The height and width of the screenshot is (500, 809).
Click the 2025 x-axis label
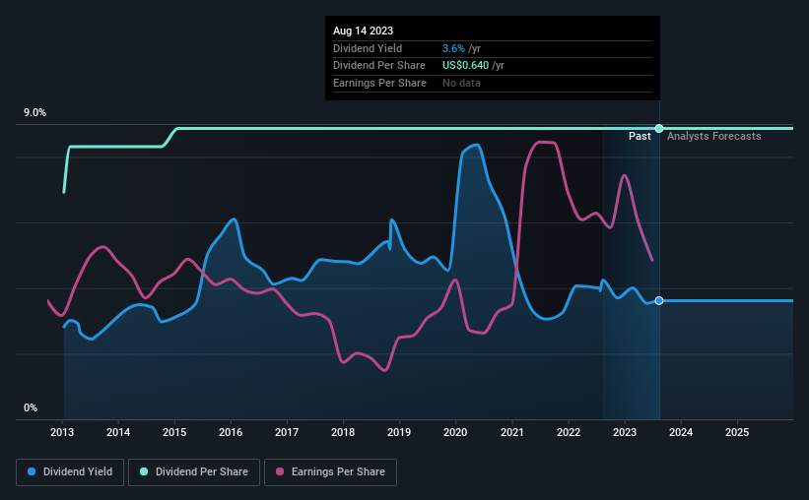tap(737, 432)
